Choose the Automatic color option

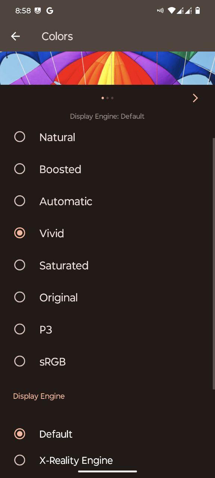[107, 201]
